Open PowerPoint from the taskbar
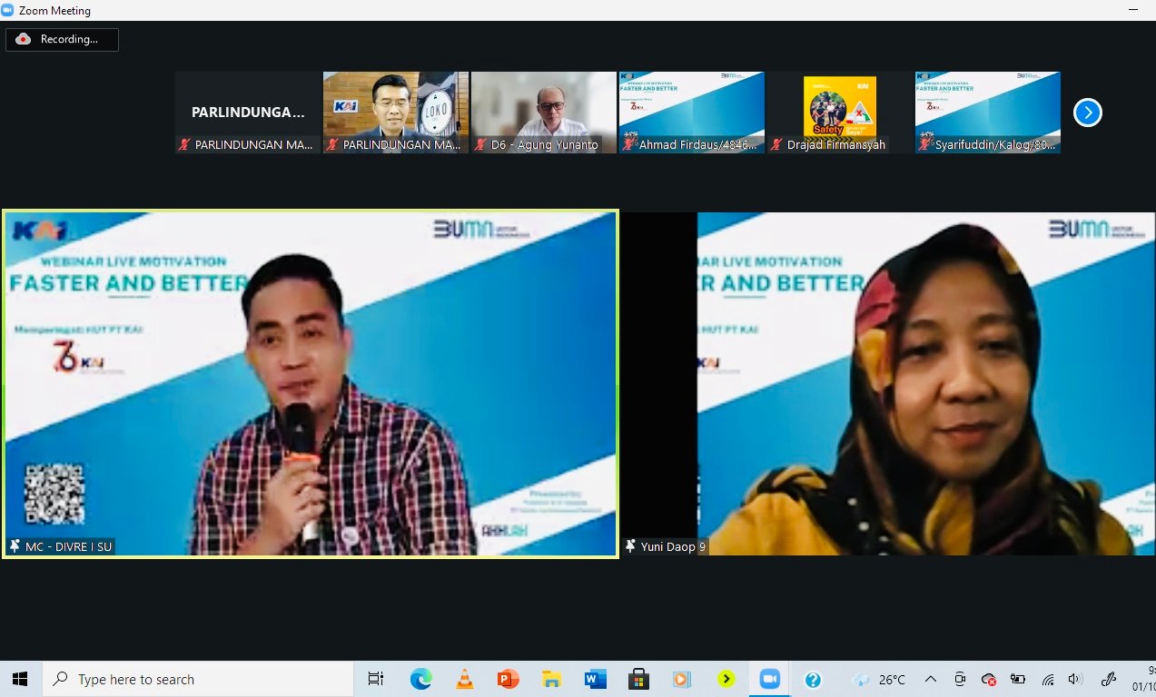Screen dimensions: 1156x697 508,679
